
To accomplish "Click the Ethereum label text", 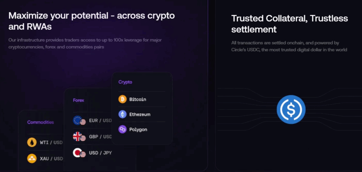I will click(x=140, y=114).
